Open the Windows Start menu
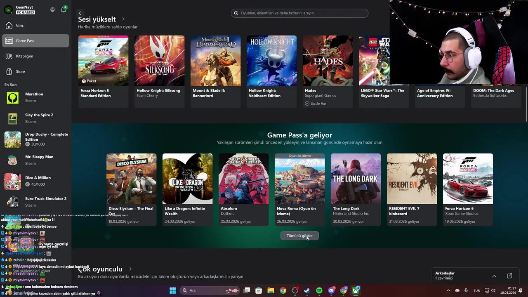 coord(173,290)
